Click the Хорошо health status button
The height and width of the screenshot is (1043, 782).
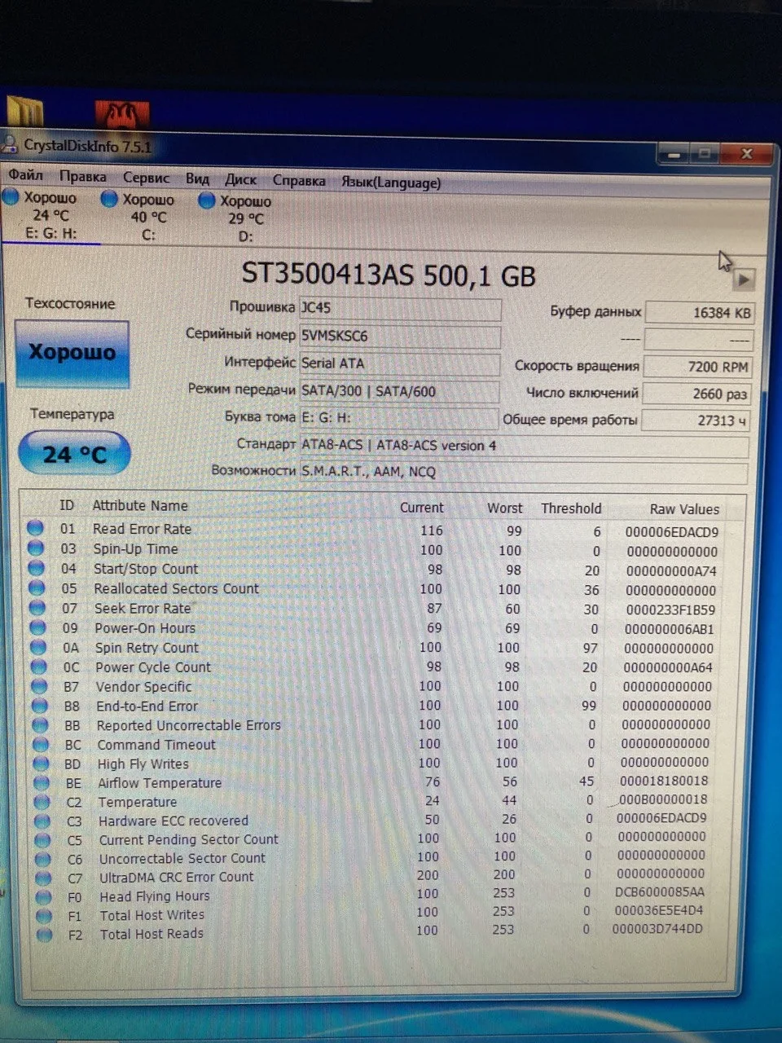click(72, 353)
